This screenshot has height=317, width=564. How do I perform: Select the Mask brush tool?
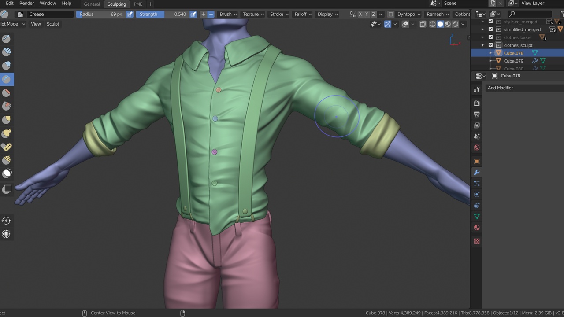tap(7, 173)
